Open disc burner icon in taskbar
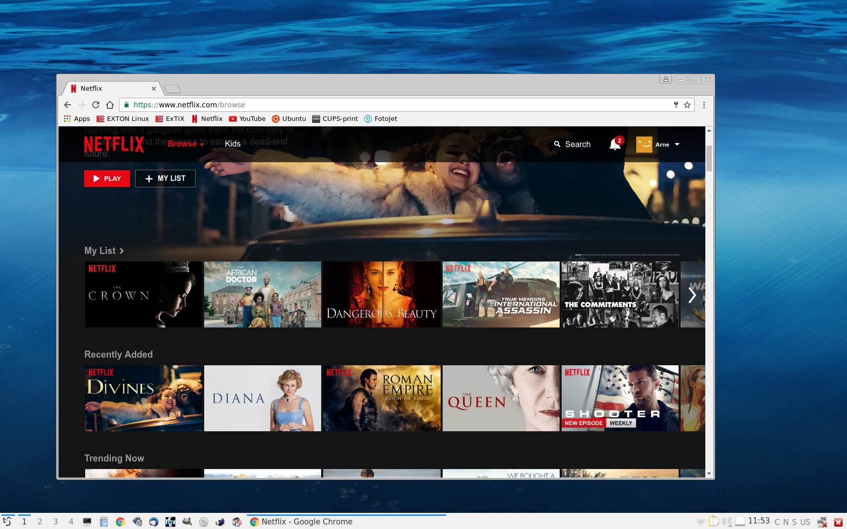Image resolution: width=847 pixels, height=529 pixels. point(204,522)
